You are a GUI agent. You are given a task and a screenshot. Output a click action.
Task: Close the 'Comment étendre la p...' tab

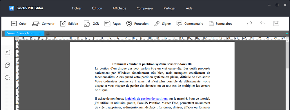click(x=41, y=34)
